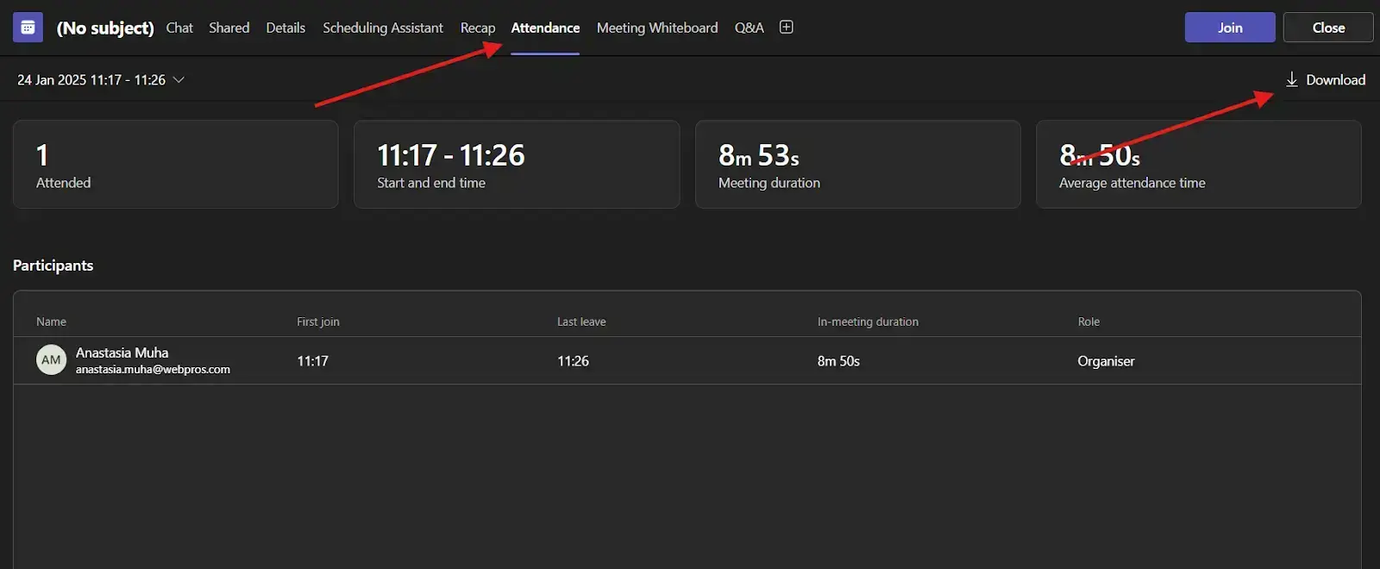This screenshot has height=569, width=1380.
Task: Select the Recap tab
Action: pos(477,28)
